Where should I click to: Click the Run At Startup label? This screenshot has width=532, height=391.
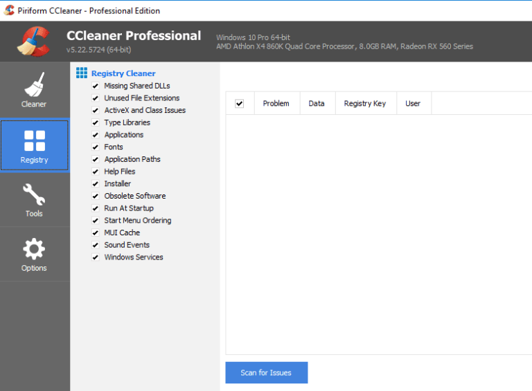(129, 208)
